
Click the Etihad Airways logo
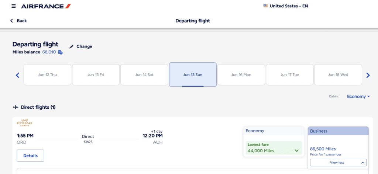(25, 123)
